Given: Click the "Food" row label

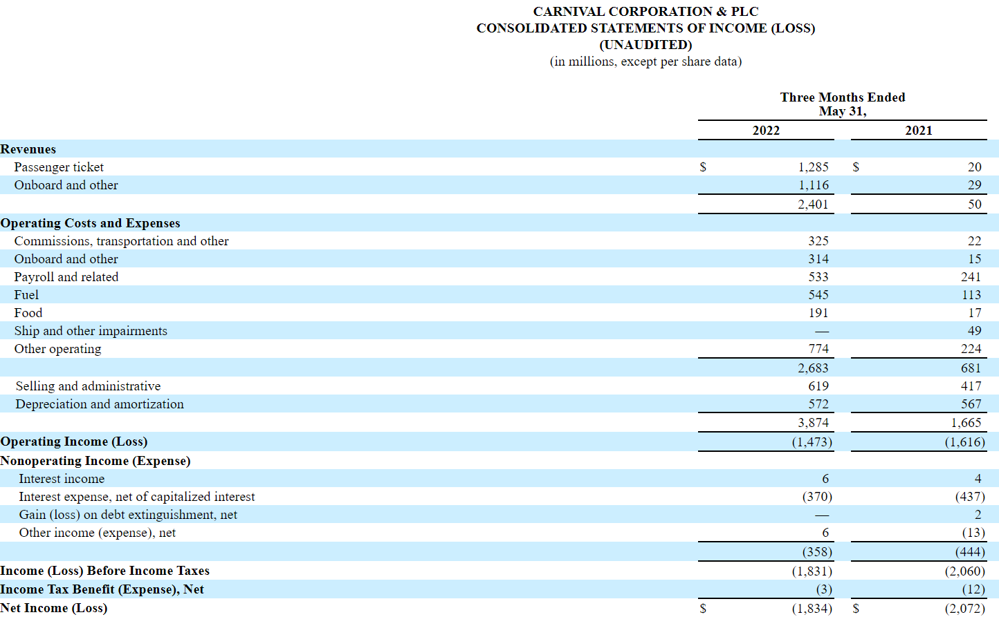Looking at the screenshot, I should [28, 313].
